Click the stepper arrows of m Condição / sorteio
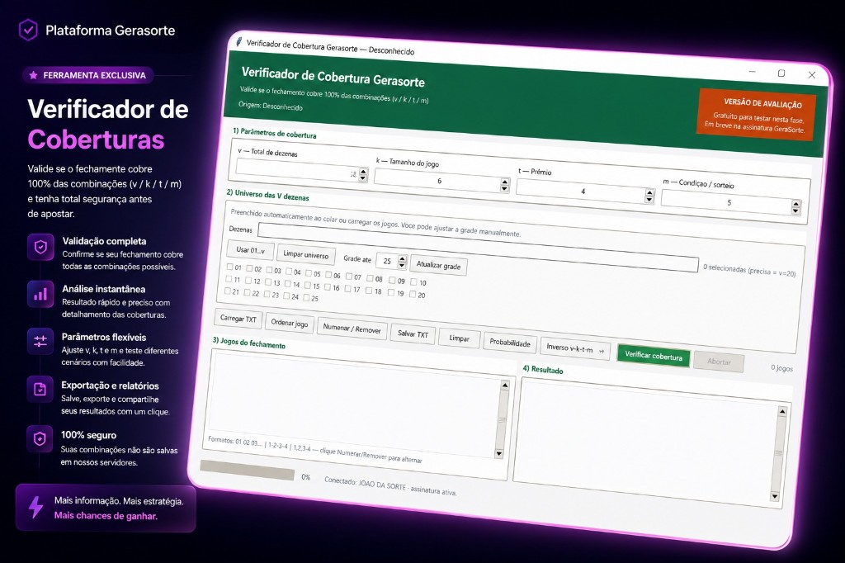Screen dimensions: 845x563 coord(796,207)
